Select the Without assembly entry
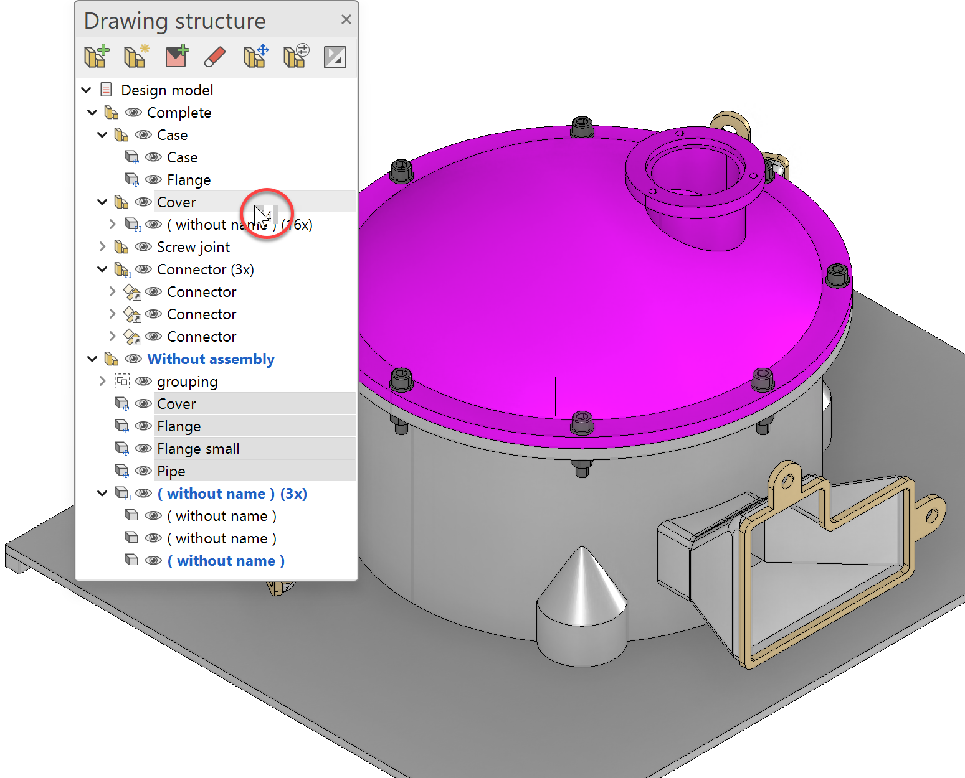This screenshot has height=778, width=965. [x=211, y=359]
